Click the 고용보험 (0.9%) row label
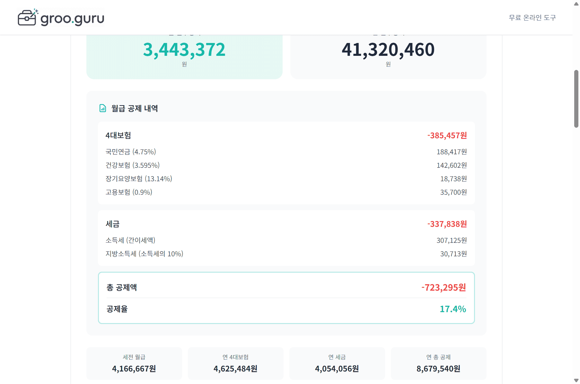 tap(129, 192)
